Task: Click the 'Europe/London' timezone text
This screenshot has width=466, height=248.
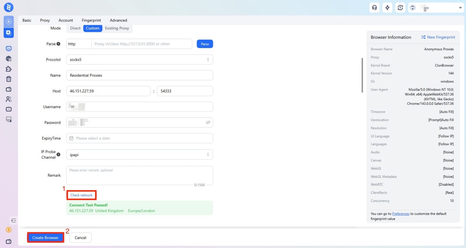Action: 141,211
